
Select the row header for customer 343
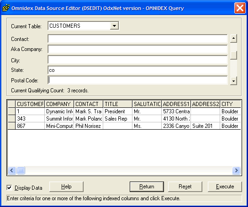coord(11,119)
